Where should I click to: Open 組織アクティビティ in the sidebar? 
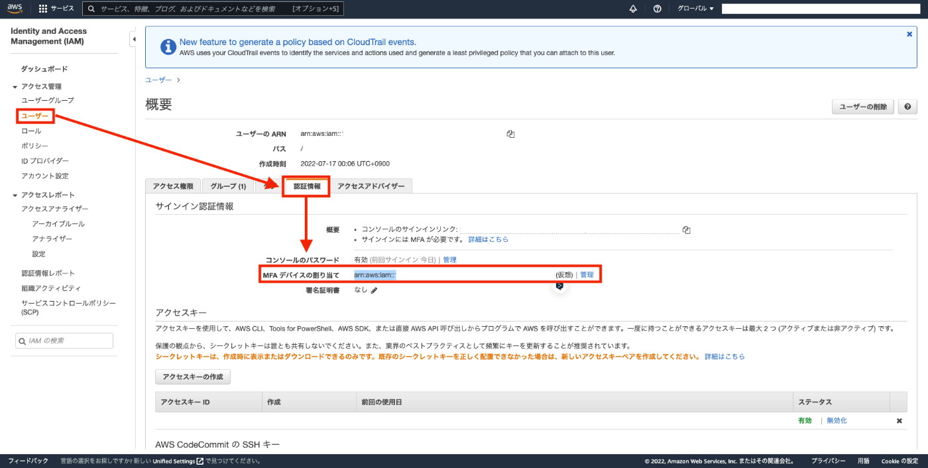click(x=51, y=288)
